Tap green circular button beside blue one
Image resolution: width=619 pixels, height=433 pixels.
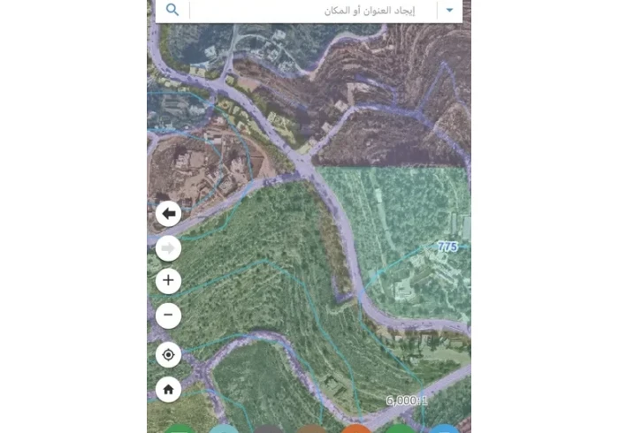pos(400,429)
